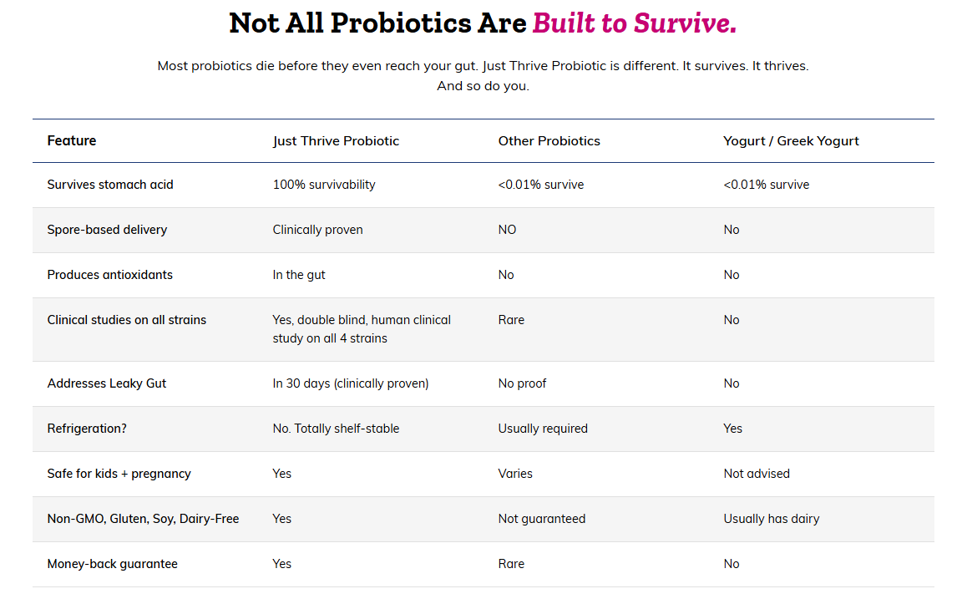Click the 'Clinically proven' cell
This screenshot has height=599, width=957.
pos(317,230)
